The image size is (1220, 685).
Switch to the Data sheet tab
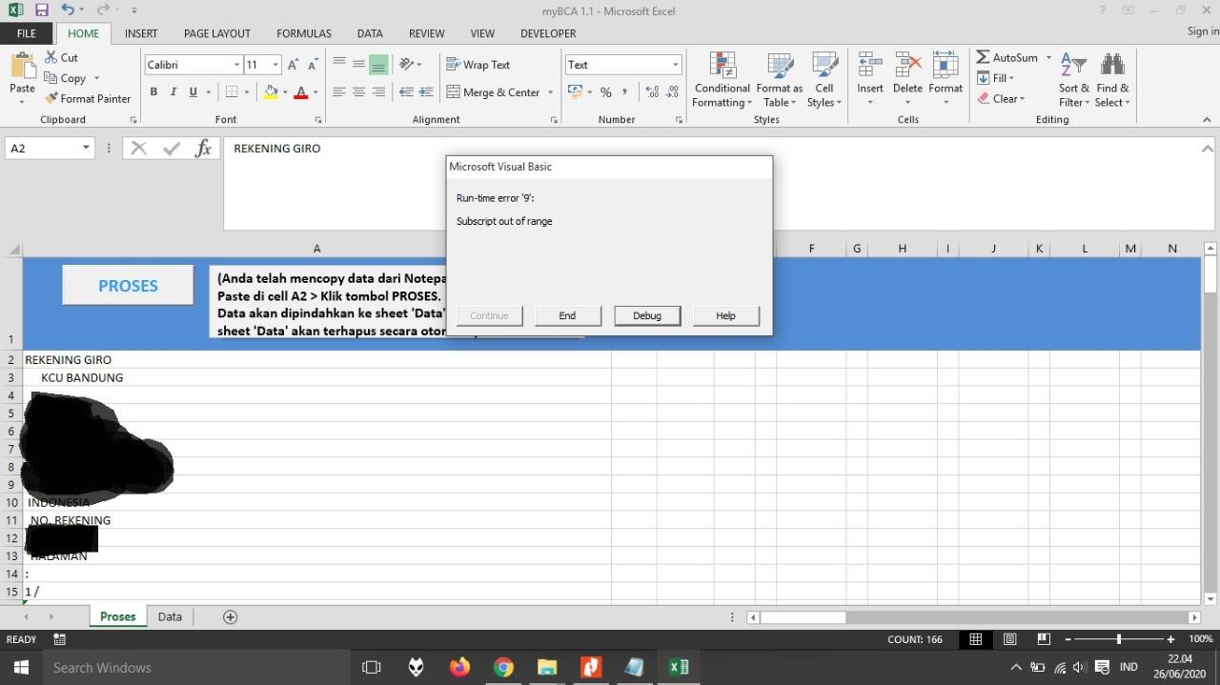pos(170,616)
